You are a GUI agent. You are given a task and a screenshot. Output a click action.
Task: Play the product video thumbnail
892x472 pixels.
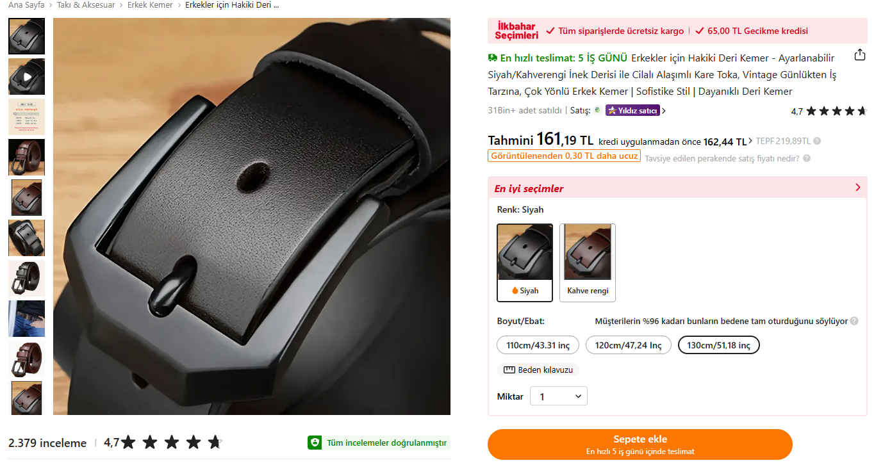pyautogui.click(x=27, y=77)
